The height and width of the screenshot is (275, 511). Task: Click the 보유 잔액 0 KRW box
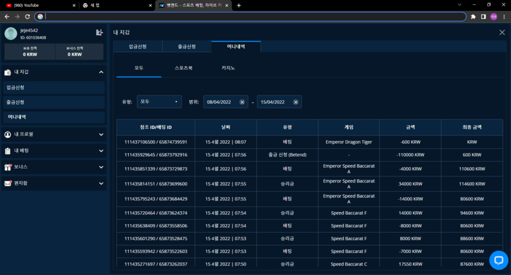pyautogui.click(x=30, y=51)
